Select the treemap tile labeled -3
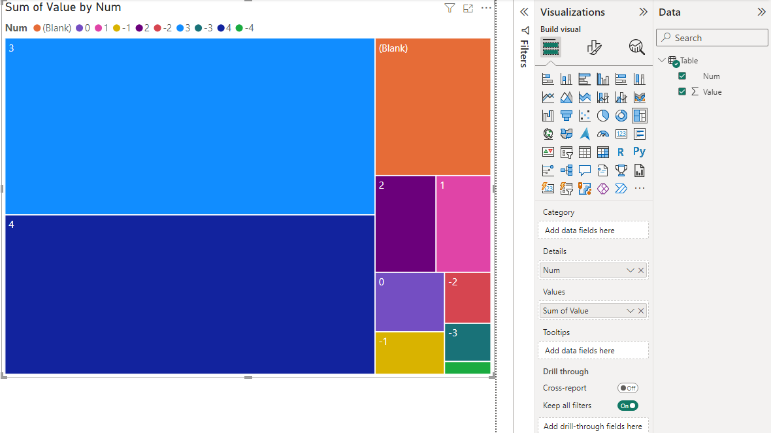 [468, 342]
